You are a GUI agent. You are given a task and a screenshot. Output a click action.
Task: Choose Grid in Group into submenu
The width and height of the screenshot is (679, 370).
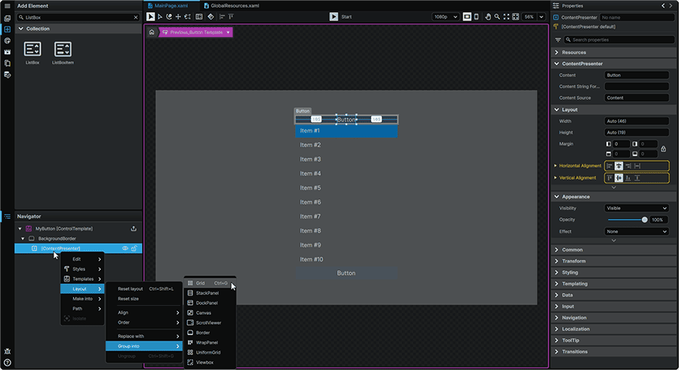click(x=210, y=283)
